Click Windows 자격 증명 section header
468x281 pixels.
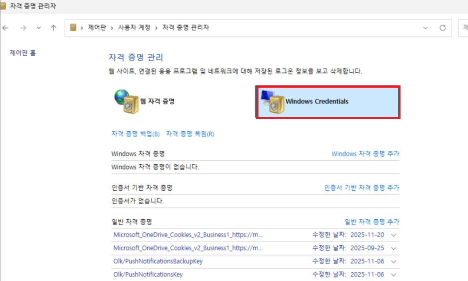(138, 154)
